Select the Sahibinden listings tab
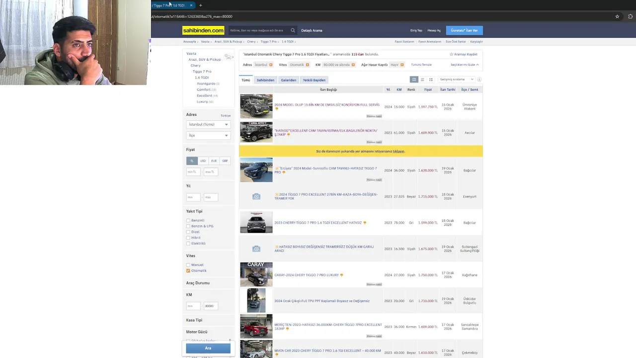Screen dimensions: 636x358 (265, 80)
